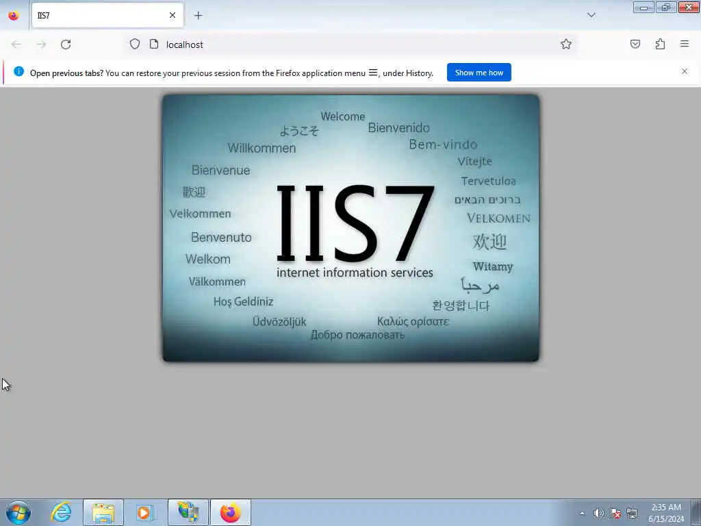701x526 pixels.
Task: Click the Firefox taskbar button
Action: [231, 512]
